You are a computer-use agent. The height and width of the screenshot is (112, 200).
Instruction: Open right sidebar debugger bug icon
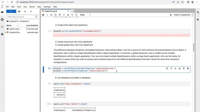[x=198, y=20]
